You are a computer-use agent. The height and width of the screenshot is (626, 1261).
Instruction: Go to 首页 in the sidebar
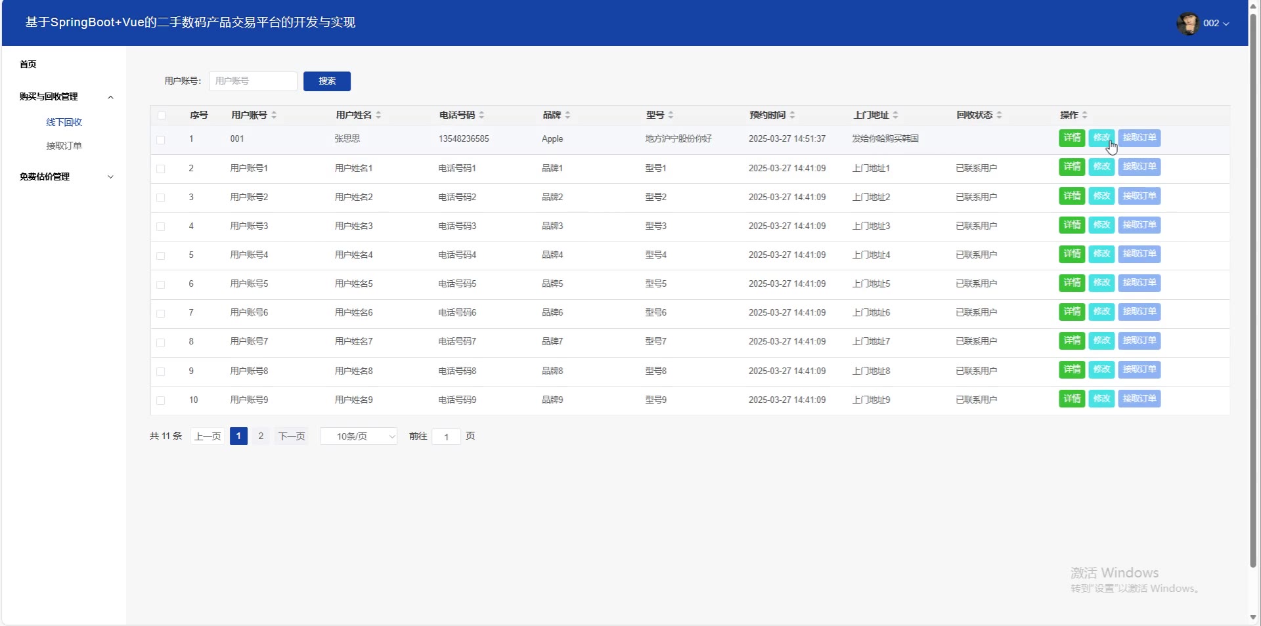(28, 64)
